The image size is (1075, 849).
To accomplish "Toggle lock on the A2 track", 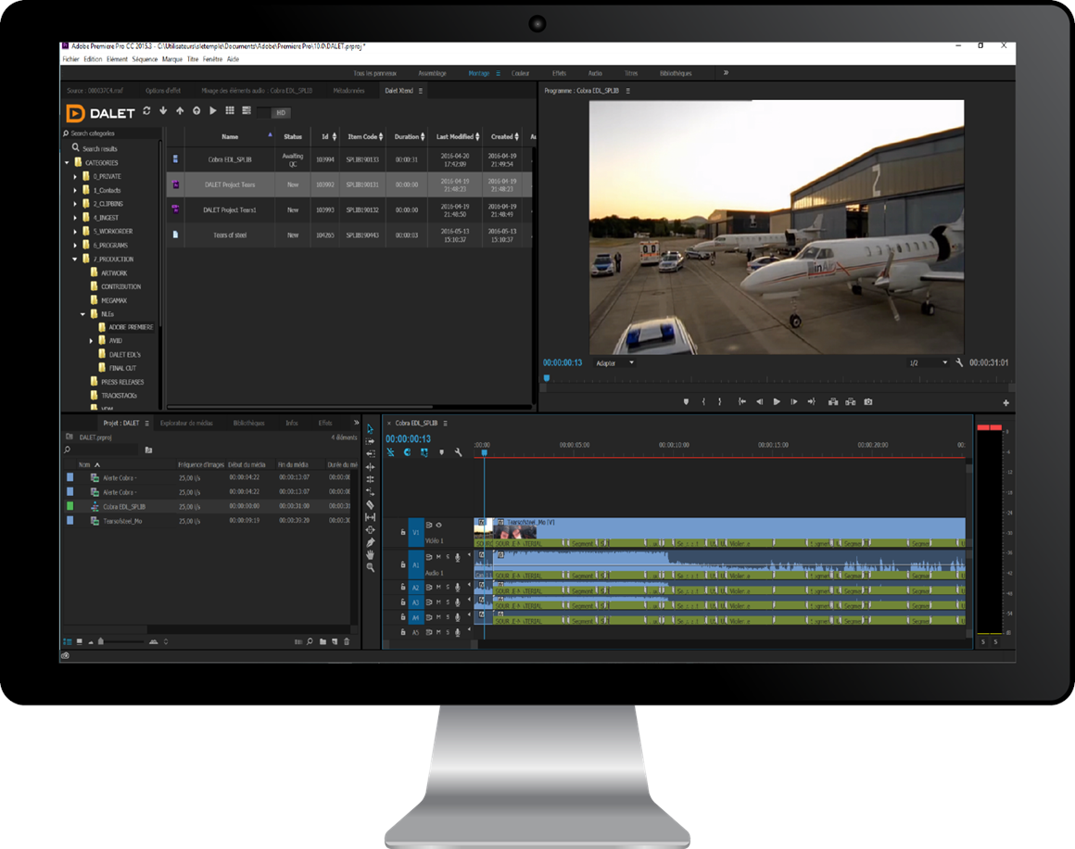I will [x=402, y=588].
